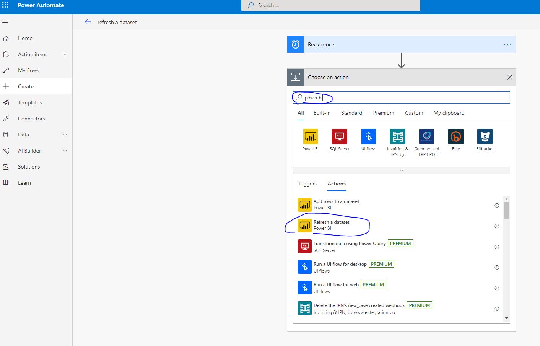This screenshot has width=540, height=346.
Task: Expand the connectors list with the chevron
Action: 402,171
